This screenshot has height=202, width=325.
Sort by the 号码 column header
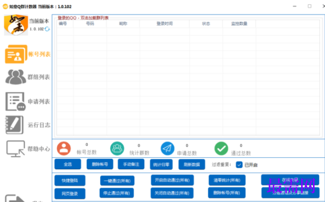click(90, 23)
